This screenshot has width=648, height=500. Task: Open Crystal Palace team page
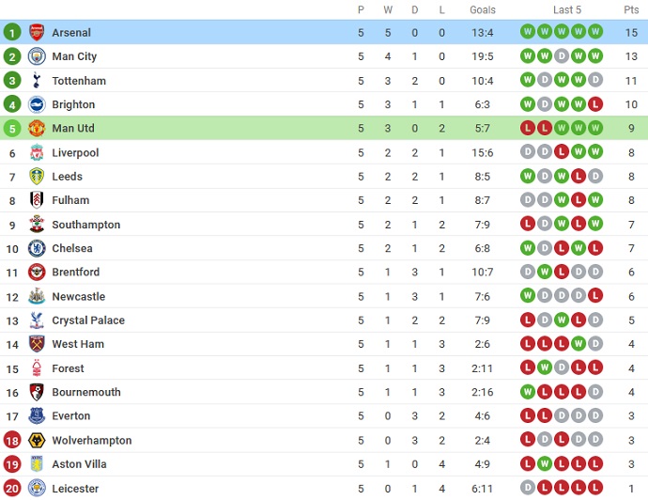pos(88,320)
